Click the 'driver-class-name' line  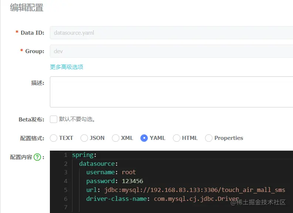pyautogui.click(x=163, y=199)
